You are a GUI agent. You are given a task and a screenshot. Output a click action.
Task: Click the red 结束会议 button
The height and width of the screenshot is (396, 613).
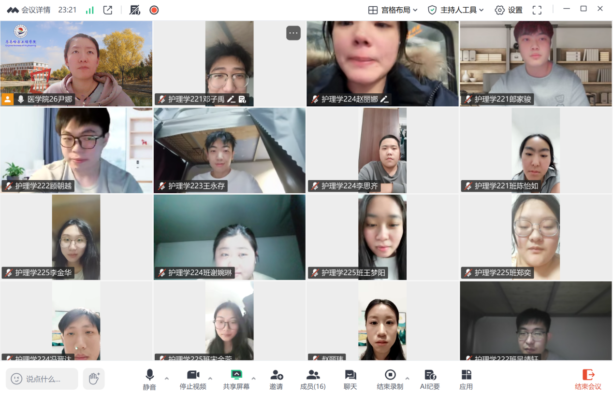point(588,379)
